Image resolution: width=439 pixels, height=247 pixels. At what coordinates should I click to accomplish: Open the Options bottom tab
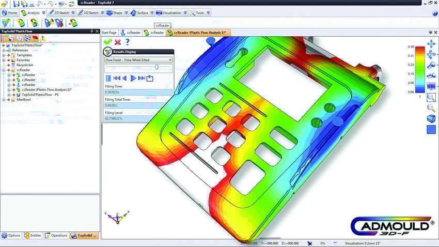(x=11, y=236)
